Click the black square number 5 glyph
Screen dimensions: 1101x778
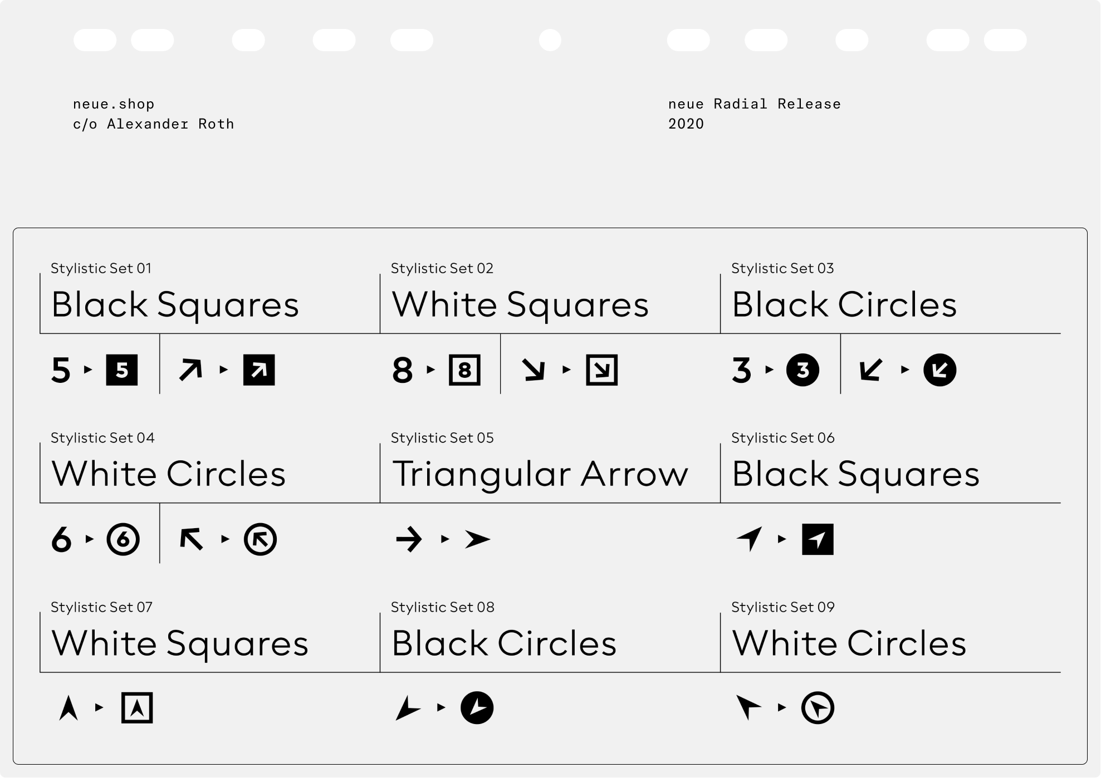(x=121, y=370)
